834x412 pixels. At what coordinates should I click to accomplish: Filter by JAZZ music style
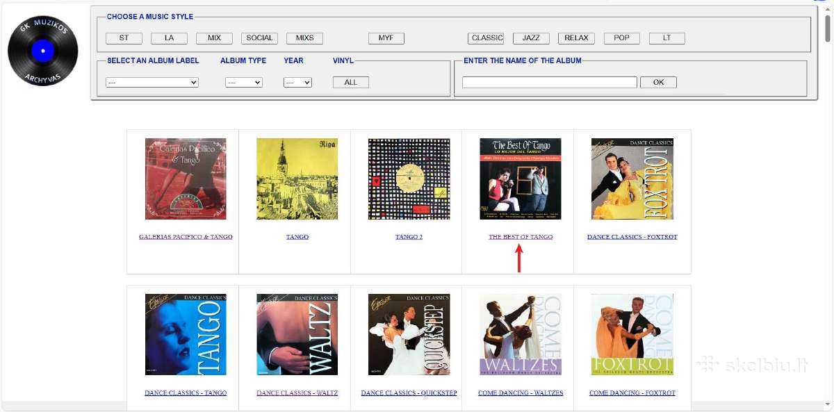531,38
